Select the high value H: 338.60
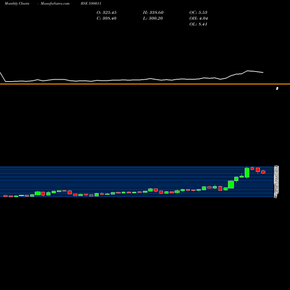 point(153,13)
